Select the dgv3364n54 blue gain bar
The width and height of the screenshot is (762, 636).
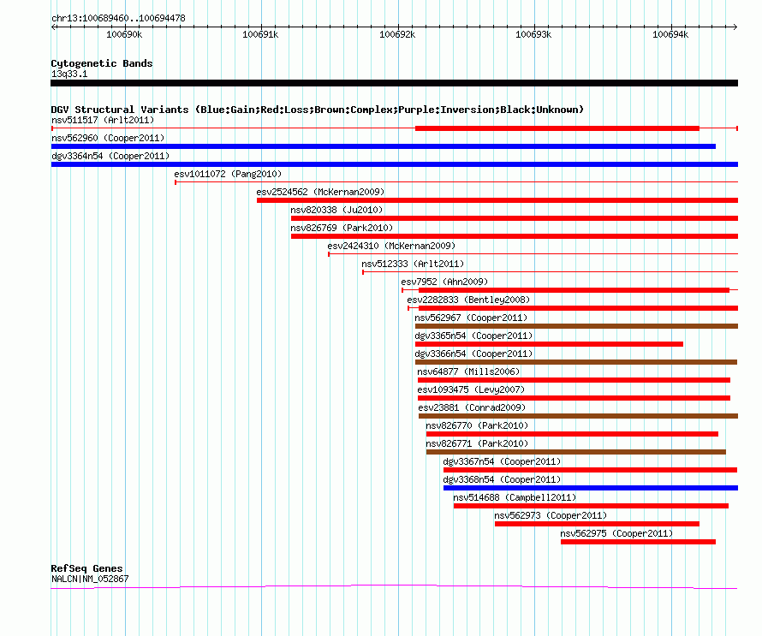point(395,164)
